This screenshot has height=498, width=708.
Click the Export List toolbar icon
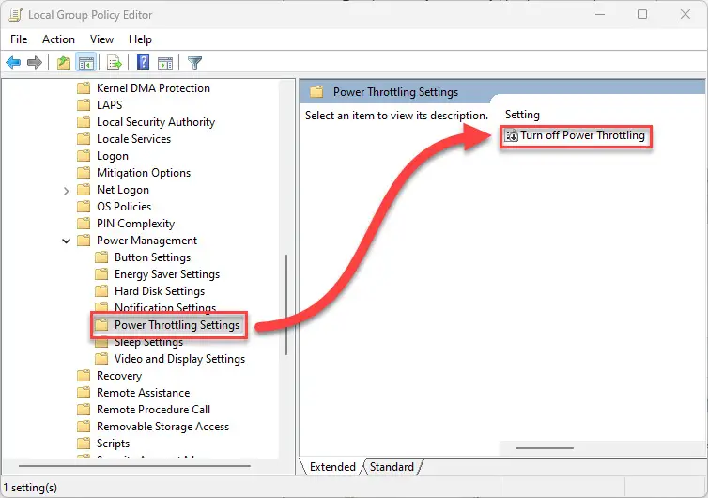pos(115,62)
